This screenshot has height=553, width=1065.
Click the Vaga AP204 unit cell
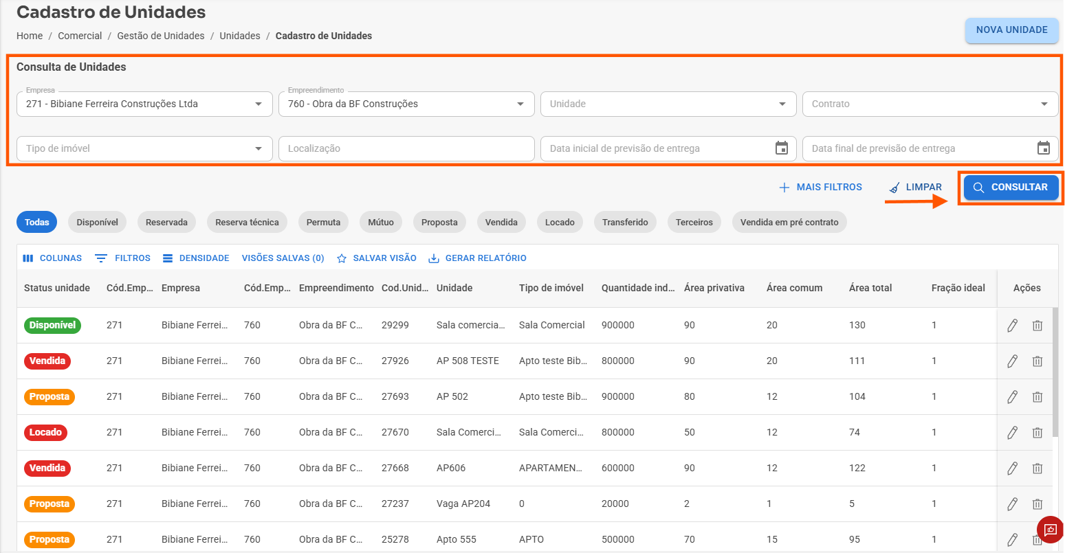(463, 504)
